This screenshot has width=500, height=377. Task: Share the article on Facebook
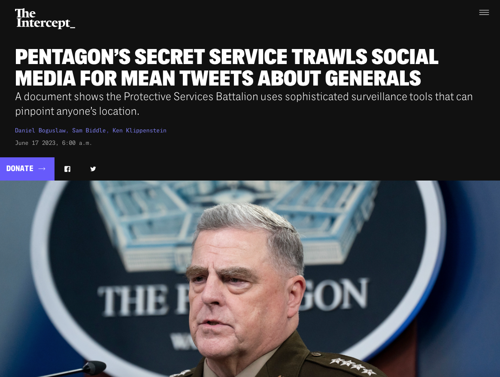coord(67,169)
